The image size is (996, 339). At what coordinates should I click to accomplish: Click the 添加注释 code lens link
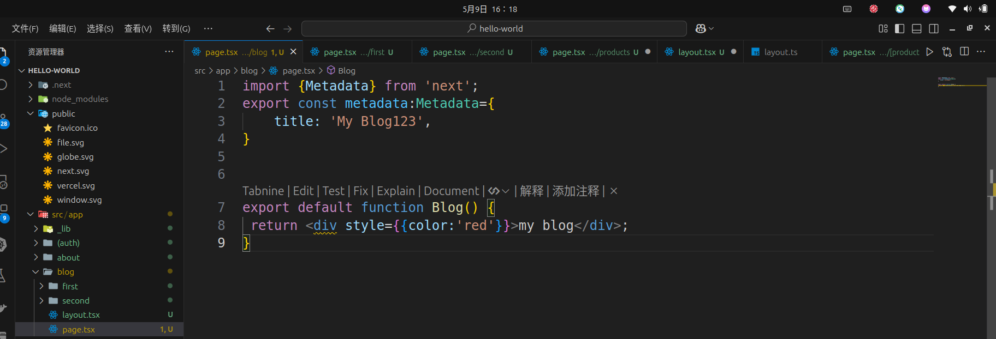[576, 191]
